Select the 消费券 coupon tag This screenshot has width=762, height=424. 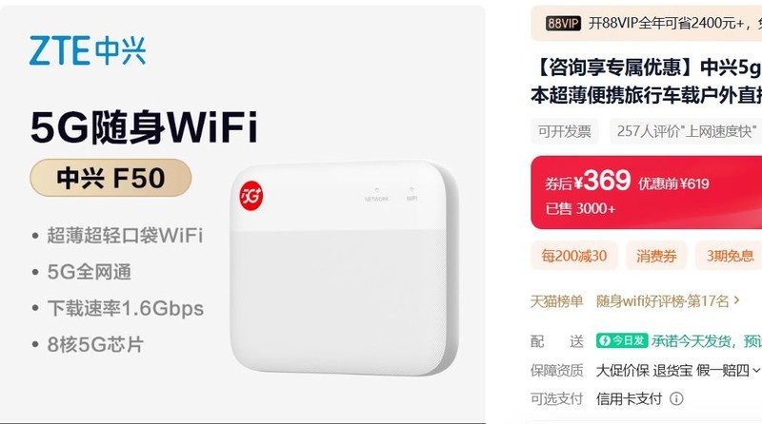tap(656, 256)
